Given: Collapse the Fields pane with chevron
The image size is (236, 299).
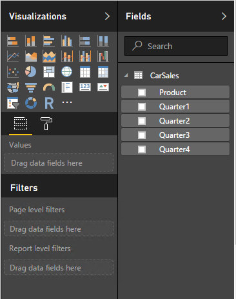Looking at the screenshot, I should pyautogui.click(x=224, y=16).
